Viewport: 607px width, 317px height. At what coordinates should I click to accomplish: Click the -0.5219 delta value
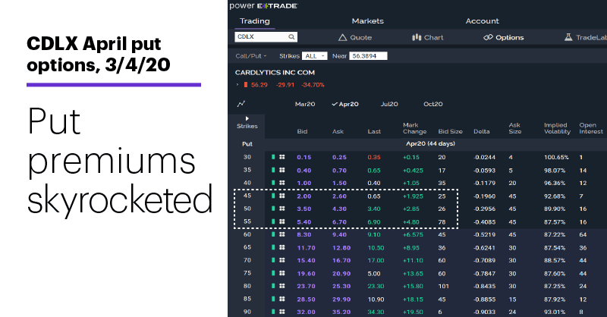484,234
